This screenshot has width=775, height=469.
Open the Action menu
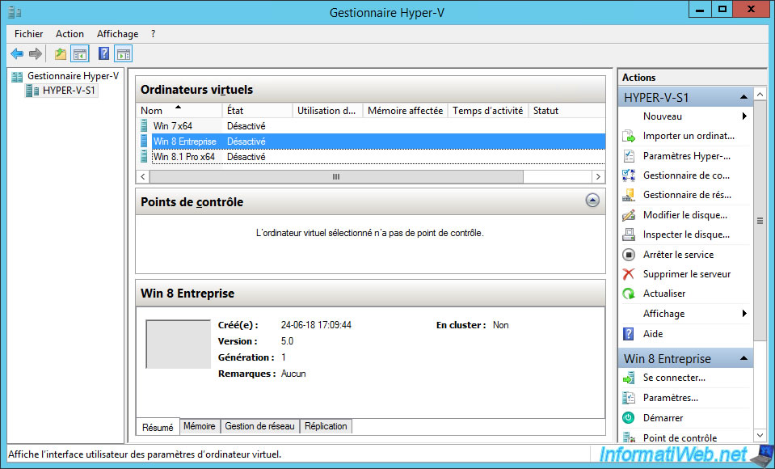pyautogui.click(x=69, y=34)
